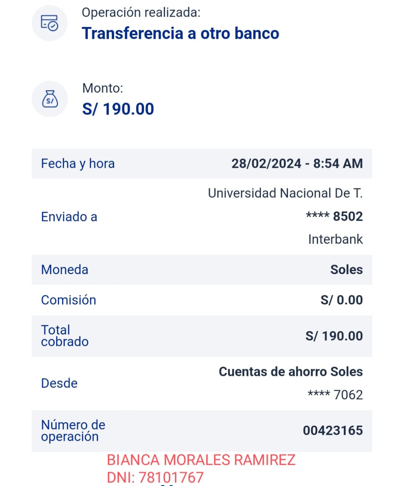Click the source account ending 7062
The width and height of the screenshot is (404, 486).
[x=335, y=395]
